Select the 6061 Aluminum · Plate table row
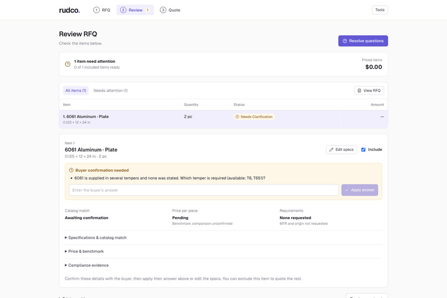The image size is (447, 298). (223, 119)
